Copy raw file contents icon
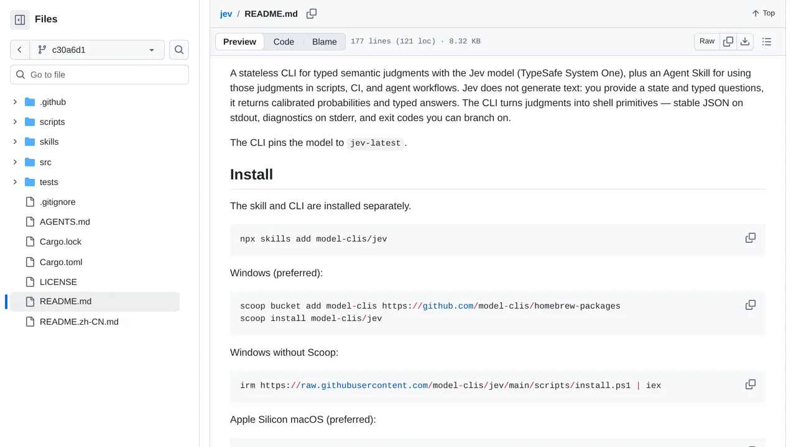This screenshot has height=447, width=796. point(728,42)
